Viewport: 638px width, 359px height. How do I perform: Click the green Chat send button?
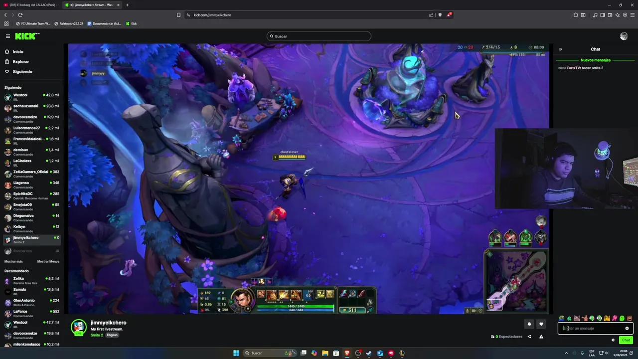click(626, 340)
